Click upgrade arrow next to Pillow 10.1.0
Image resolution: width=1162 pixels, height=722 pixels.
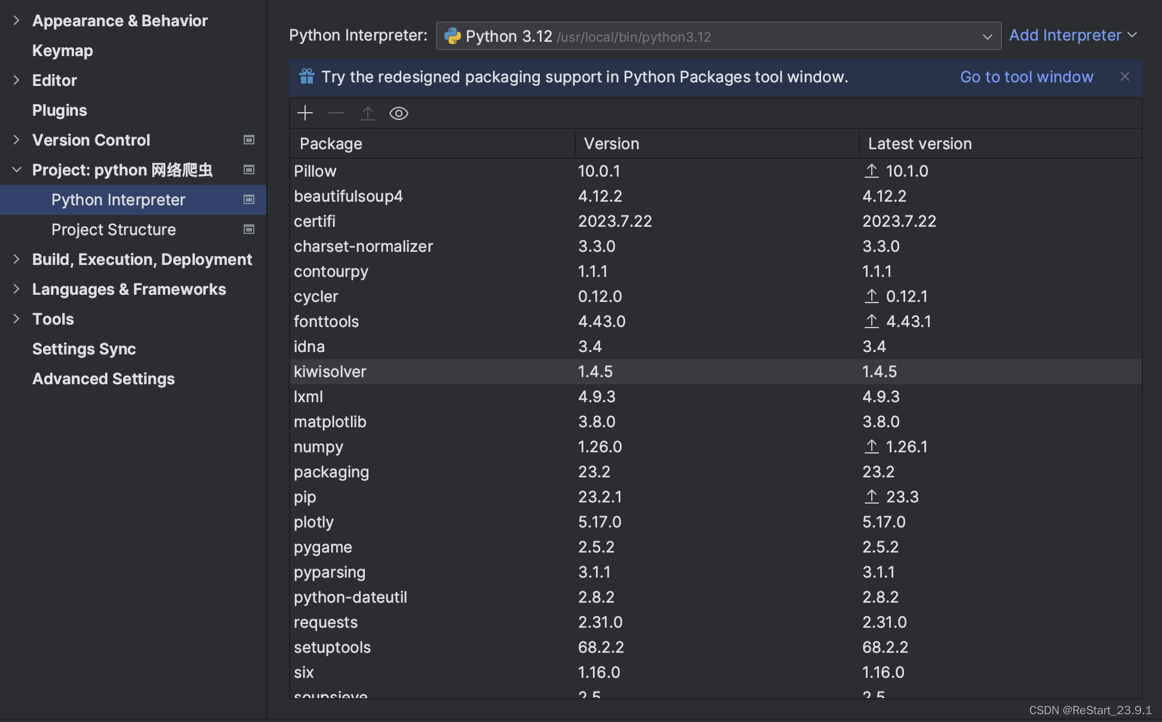[872, 171]
